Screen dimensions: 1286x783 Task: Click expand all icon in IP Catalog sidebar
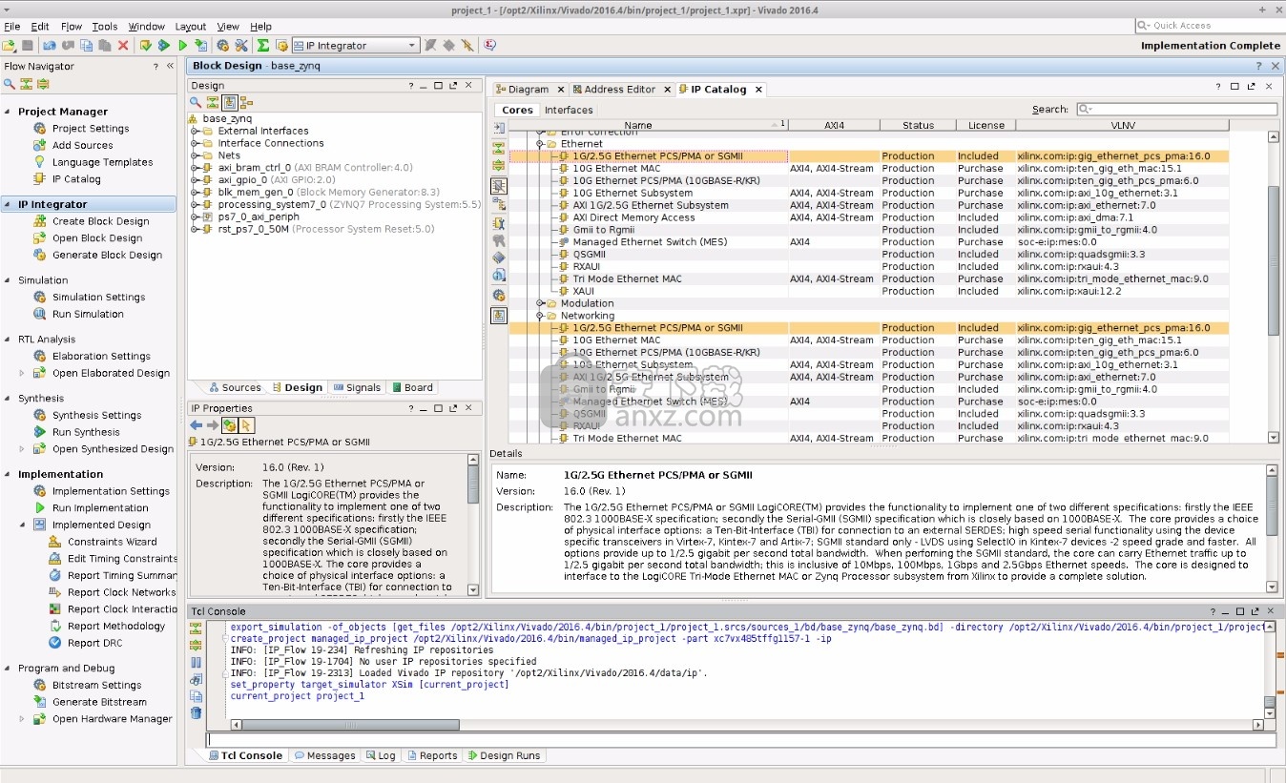click(498, 166)
